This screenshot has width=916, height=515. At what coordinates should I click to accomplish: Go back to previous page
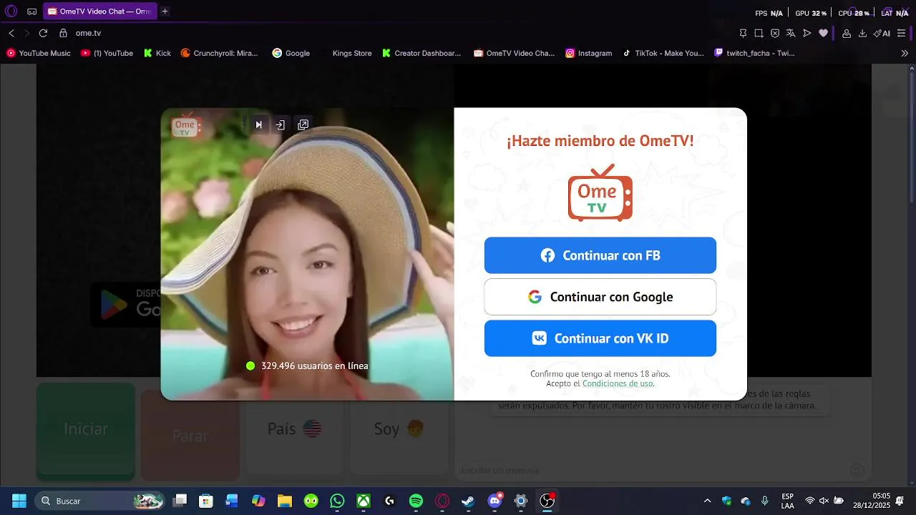pyautogui.click(x=11, y=33)
